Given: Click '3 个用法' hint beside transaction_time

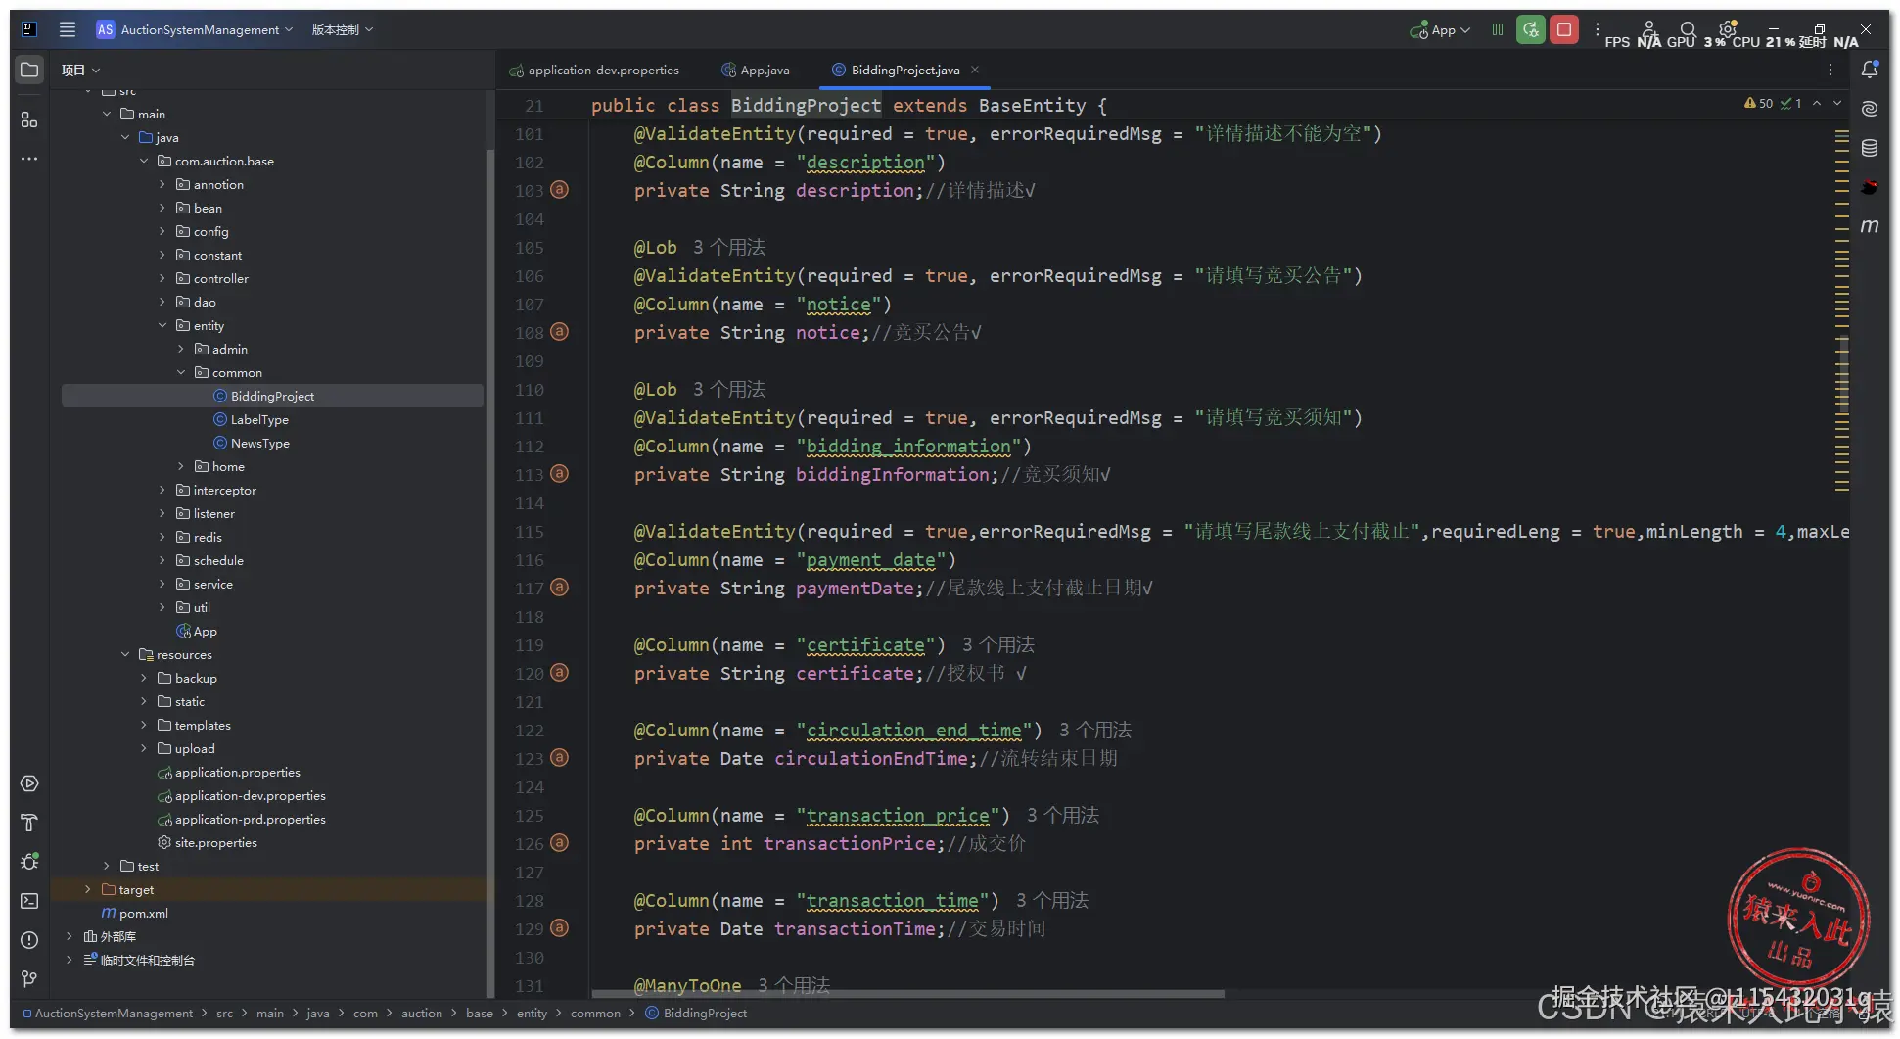Looking at the screenshot, I should click(1052, 900).
